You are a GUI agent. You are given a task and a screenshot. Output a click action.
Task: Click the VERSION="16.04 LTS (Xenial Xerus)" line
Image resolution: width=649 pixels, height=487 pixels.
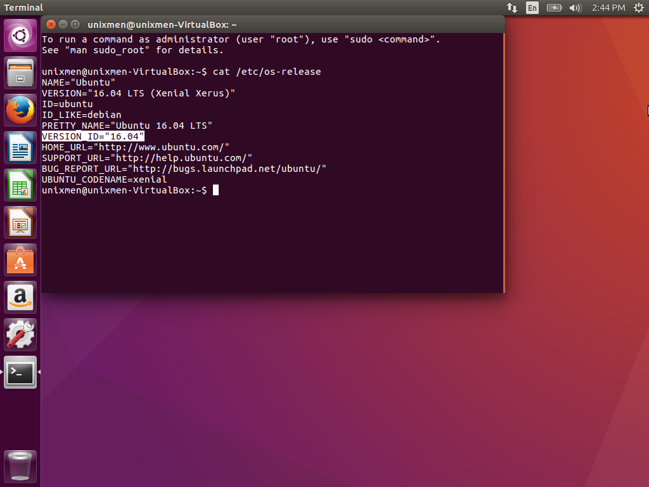(x=139, y=93)
